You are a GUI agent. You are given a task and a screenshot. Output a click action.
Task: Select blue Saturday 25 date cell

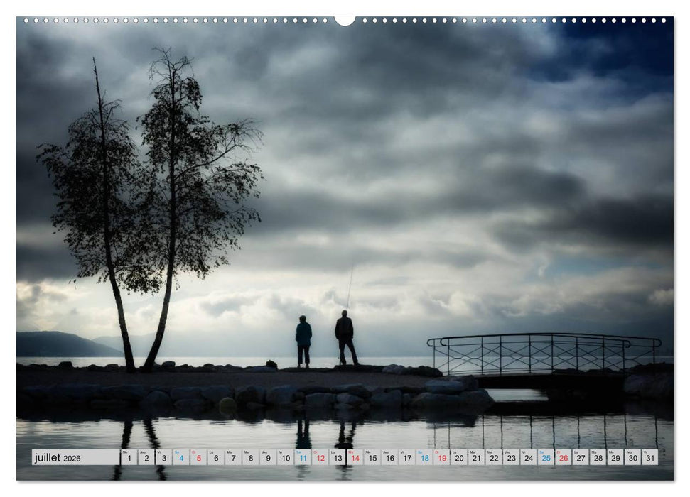tap(546, 458)
